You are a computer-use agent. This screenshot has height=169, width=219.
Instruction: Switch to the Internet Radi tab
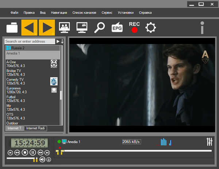coord(36,129)
